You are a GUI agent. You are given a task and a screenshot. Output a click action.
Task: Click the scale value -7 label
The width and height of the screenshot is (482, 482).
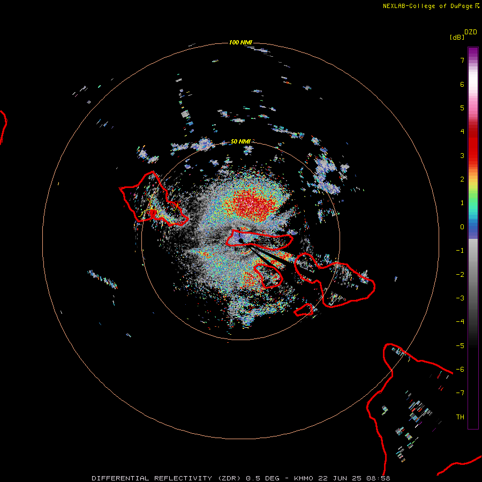click(460, 393)
